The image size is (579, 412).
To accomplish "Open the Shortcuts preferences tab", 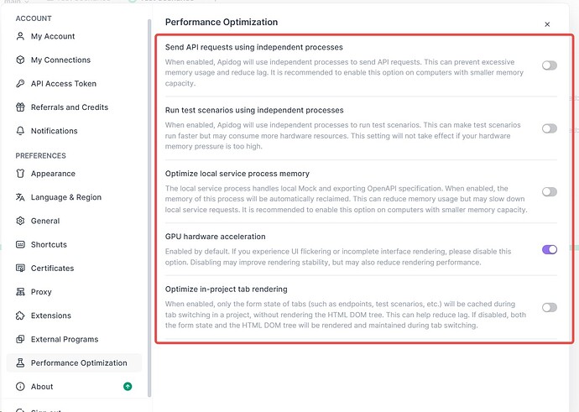I will tap(49, 245).
